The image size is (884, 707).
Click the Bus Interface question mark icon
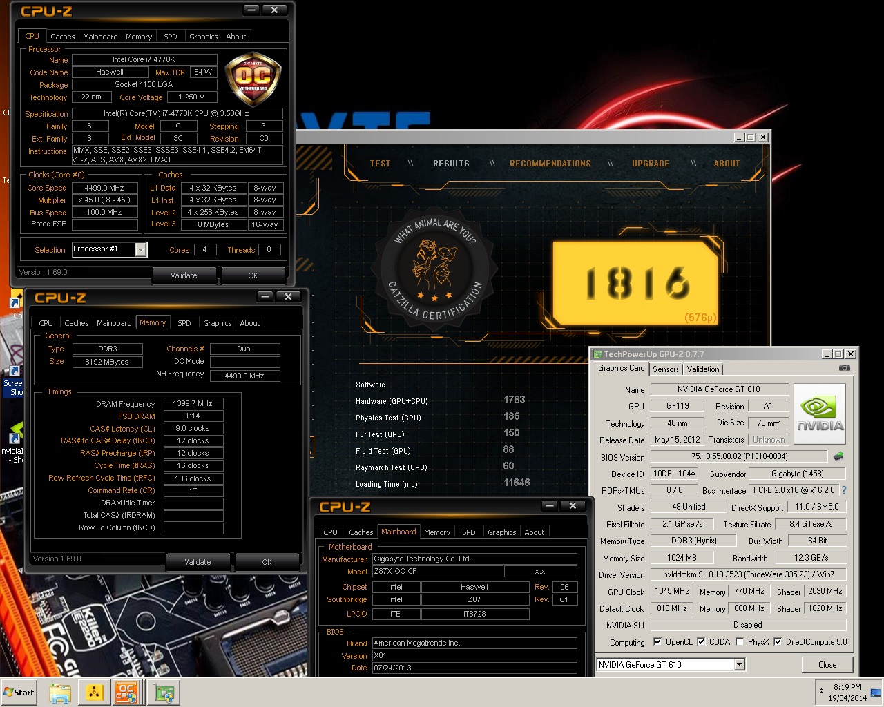tap(844, 490)
